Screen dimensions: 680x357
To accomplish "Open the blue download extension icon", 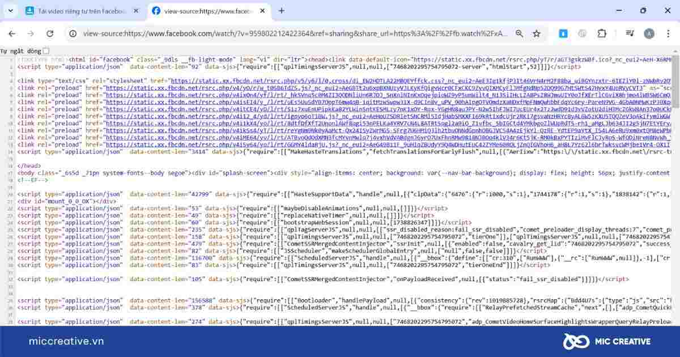I will [x=563, y=34].
